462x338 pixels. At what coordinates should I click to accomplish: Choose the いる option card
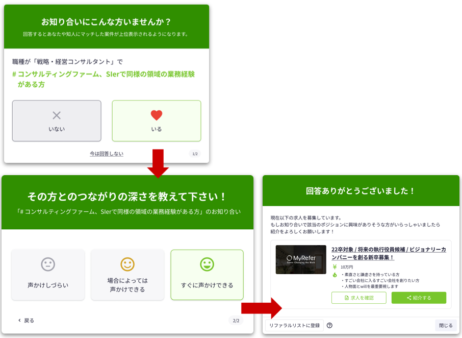157,121
